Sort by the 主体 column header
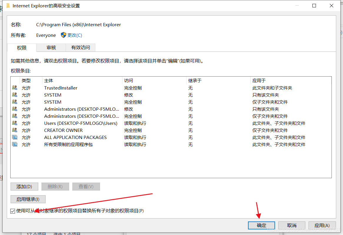Viewport: 343px width, 235px height. point(82,81)
